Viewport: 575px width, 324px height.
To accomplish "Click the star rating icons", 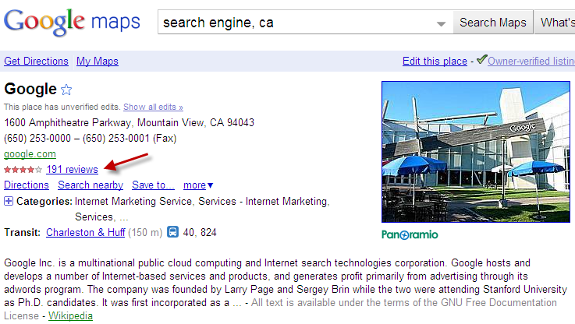I will point(23,169).
